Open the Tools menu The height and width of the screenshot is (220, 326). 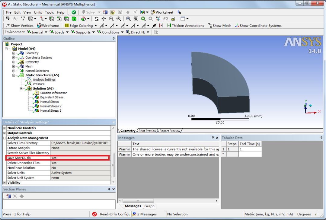pyautogui.click(x=49, y=12)
